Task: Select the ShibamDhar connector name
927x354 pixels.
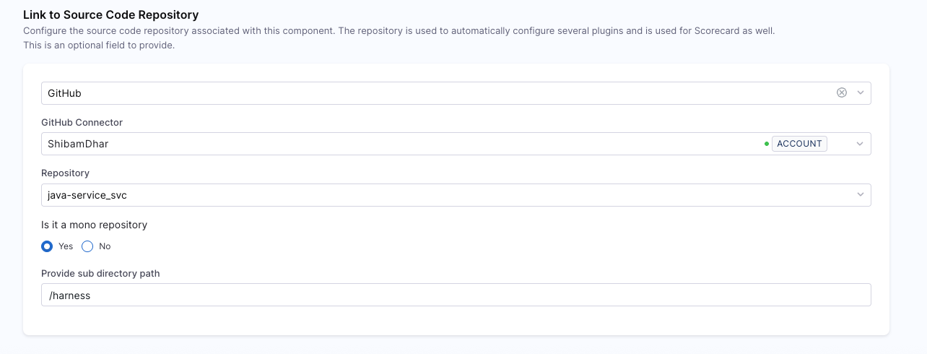Action: 78,144
